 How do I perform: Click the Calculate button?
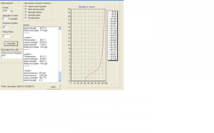11,43
